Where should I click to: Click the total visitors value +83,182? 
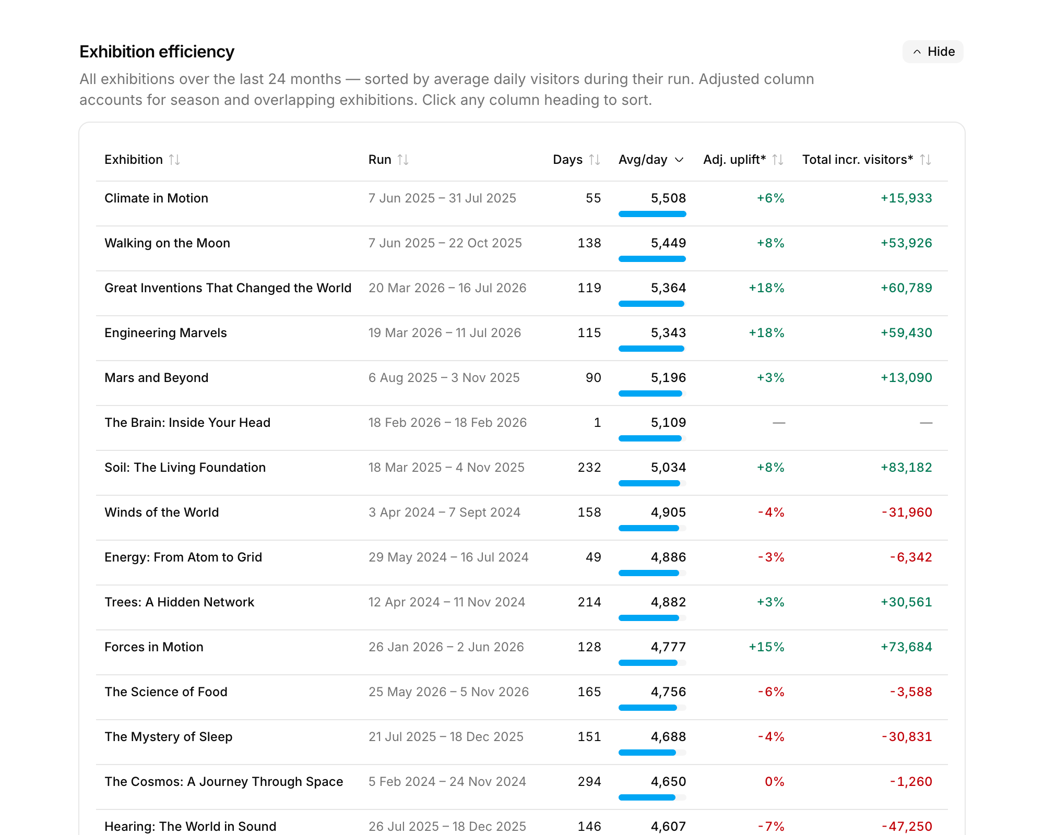[906, 468]
